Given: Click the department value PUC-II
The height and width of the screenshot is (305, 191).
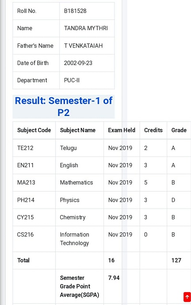Looking at the screenshot, I should pyautogui.click(x=72, y=80).
